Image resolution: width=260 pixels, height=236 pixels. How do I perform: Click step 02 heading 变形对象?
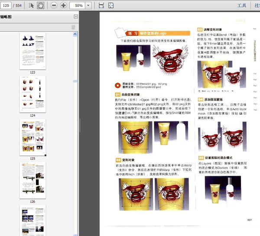click(128, 160)
